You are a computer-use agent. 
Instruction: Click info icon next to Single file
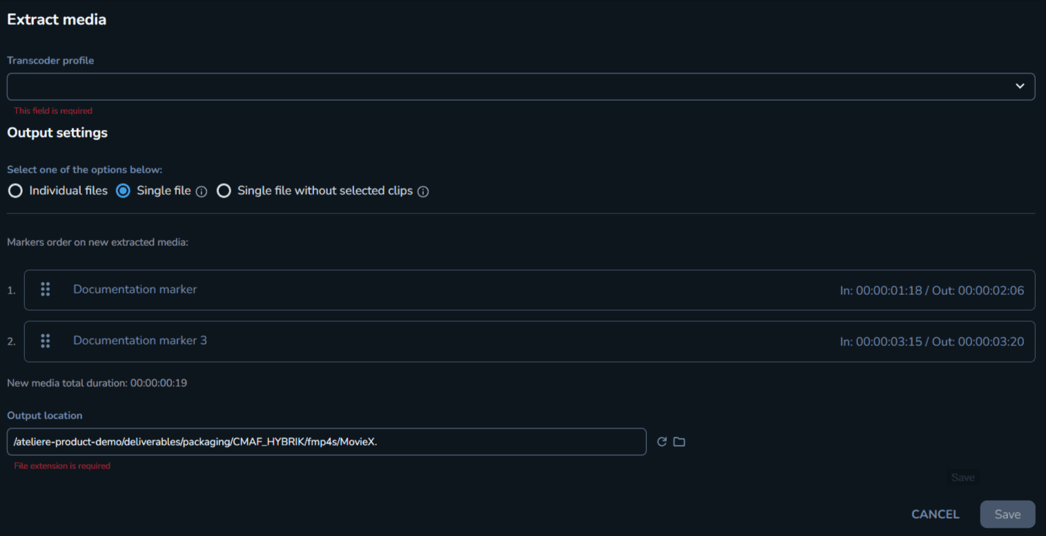pyautogui.click(x=202, y=192)
